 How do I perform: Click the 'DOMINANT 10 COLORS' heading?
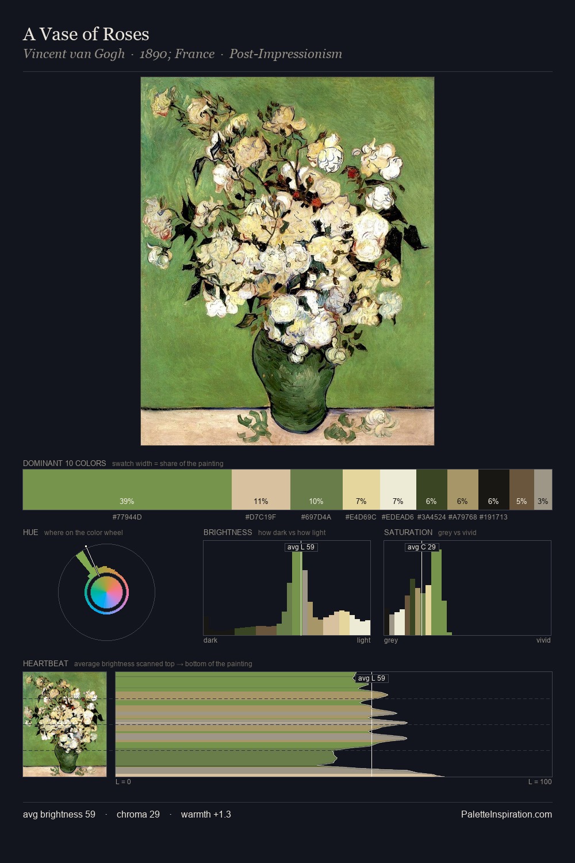(64, 463)
